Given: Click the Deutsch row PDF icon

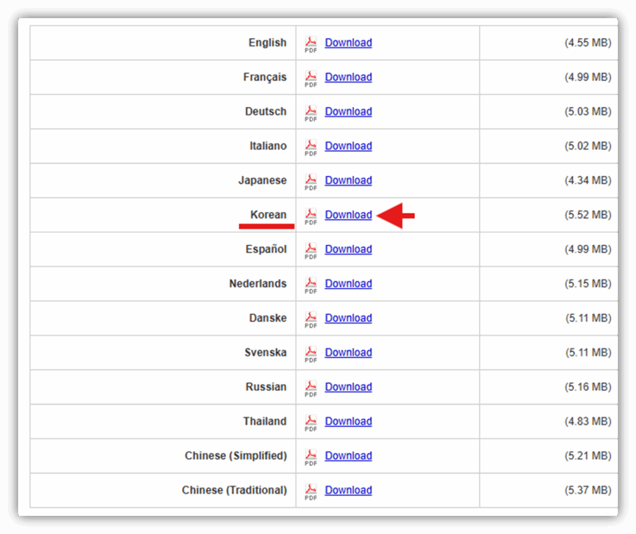Looking at the screenshot, I should click(311, 112).
